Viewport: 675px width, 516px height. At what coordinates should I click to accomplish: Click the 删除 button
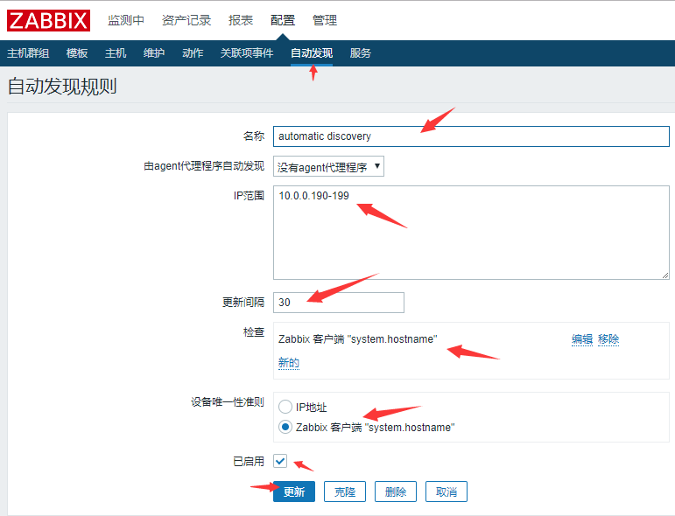[396, 492]
